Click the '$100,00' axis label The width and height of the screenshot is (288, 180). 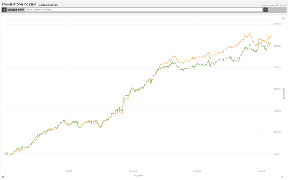click(x=277, y=132)
